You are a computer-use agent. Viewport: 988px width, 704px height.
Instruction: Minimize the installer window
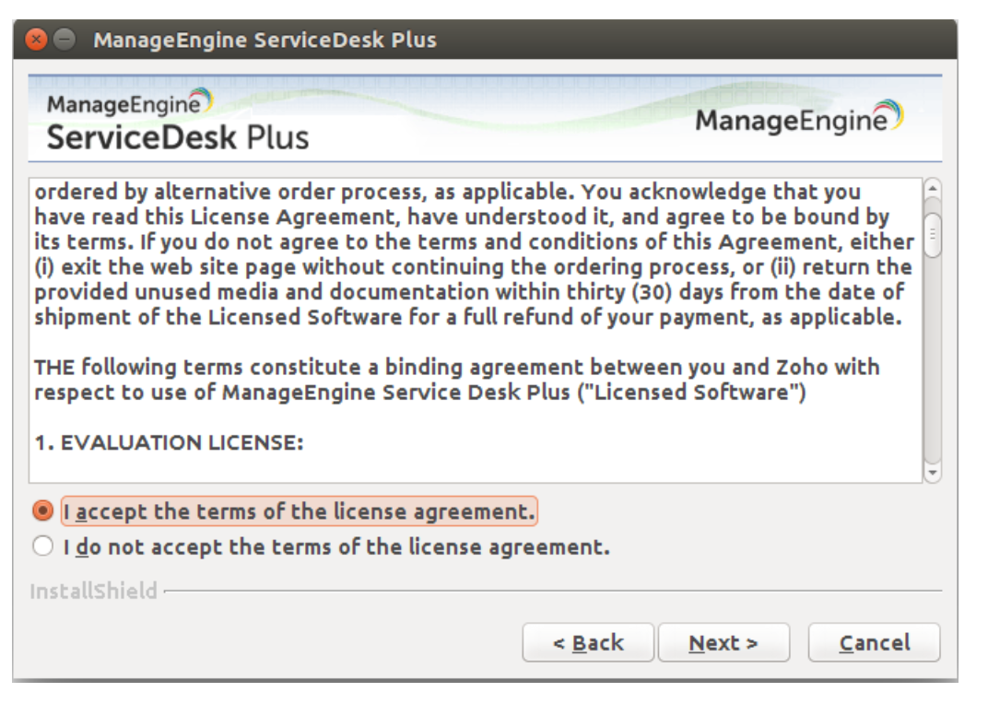point(63,41)
